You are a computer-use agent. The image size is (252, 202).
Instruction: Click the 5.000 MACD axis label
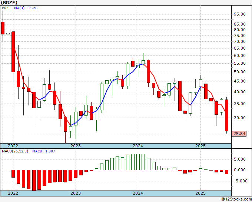[240, 159]
